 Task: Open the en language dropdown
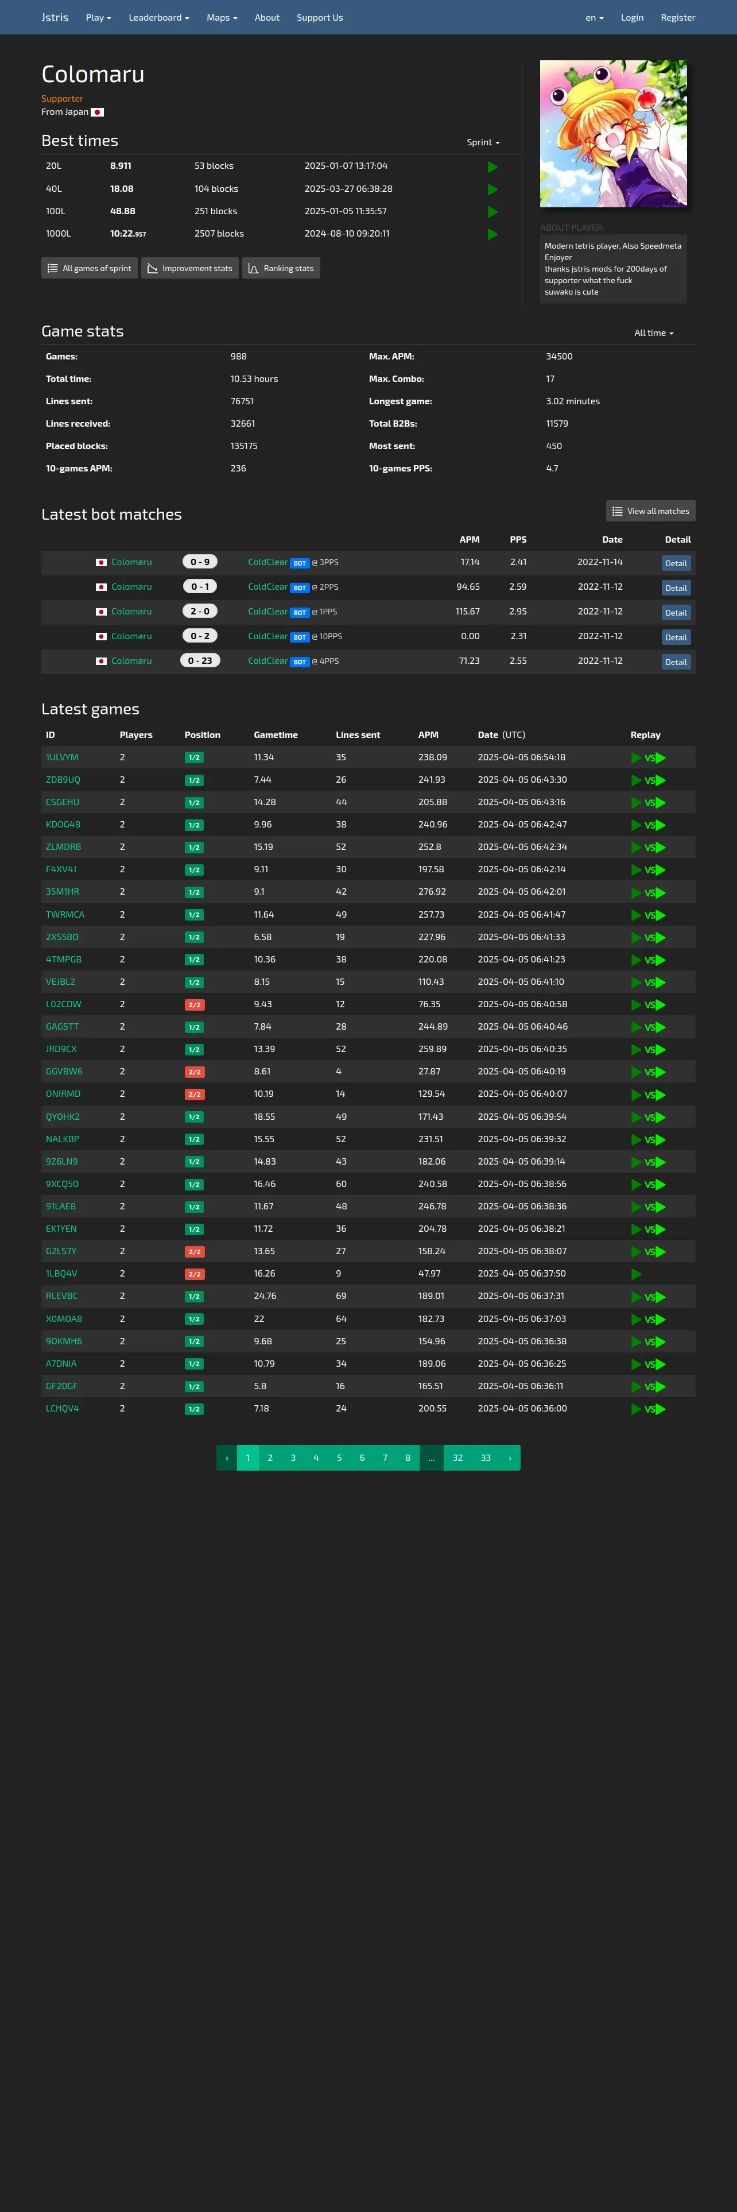coord(595,17)
